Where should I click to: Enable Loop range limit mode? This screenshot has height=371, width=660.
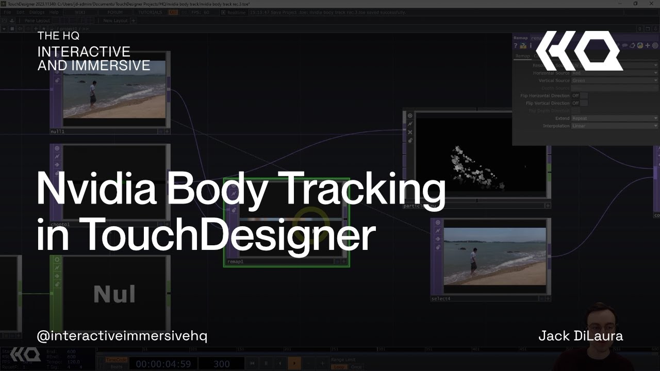click(339, 367)
